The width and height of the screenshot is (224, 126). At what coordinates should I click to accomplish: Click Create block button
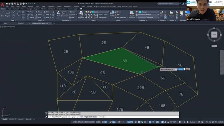(x=118, y=12)
